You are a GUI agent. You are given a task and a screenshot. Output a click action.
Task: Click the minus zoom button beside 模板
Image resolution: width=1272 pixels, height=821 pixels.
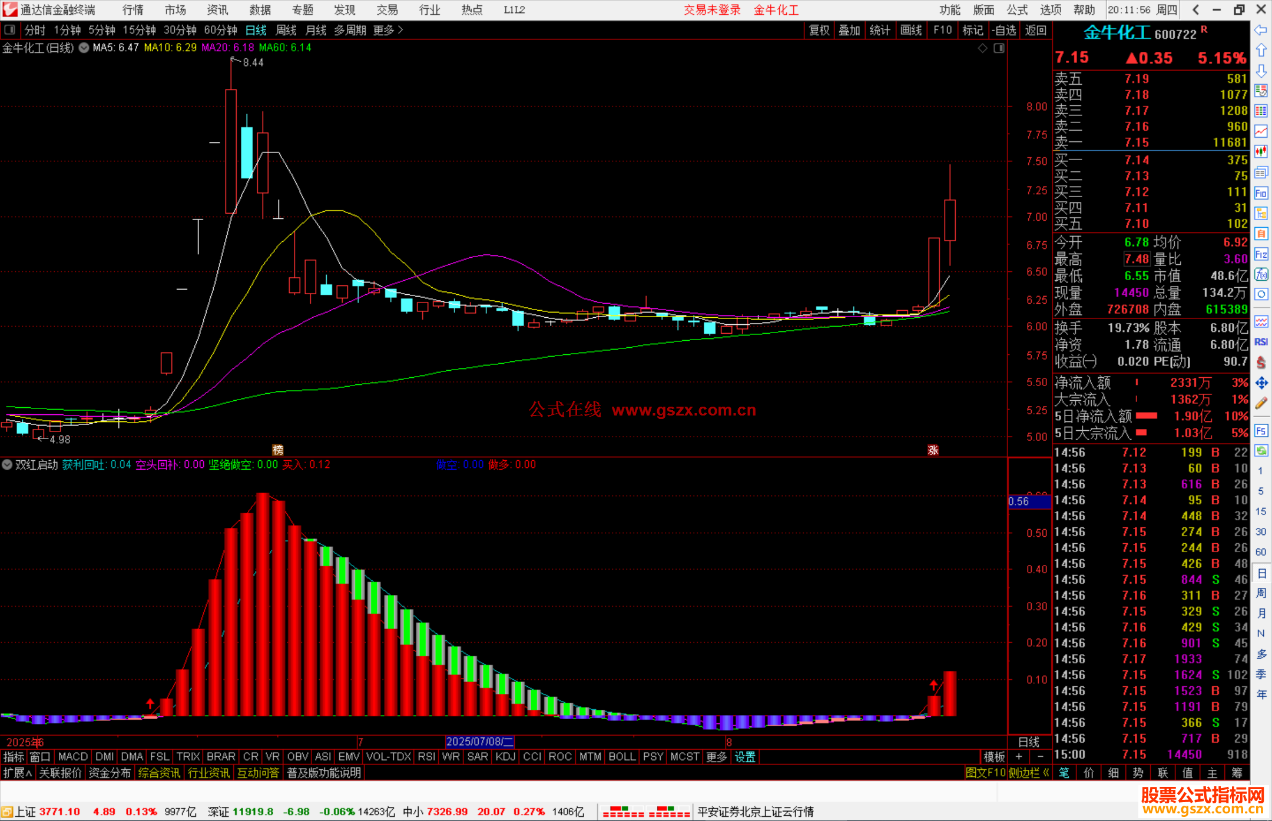tap(1040, 757)
